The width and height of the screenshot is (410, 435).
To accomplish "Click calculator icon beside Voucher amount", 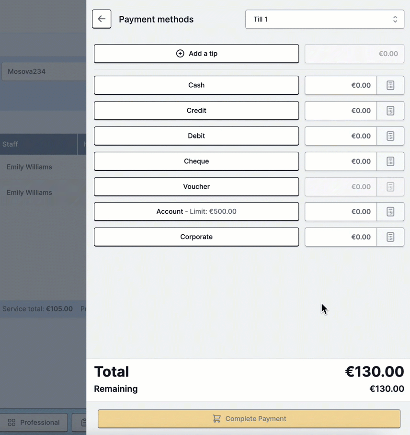I will click(x=390, y=187).
